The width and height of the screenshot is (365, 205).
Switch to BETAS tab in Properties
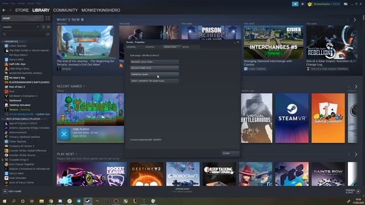190,47
